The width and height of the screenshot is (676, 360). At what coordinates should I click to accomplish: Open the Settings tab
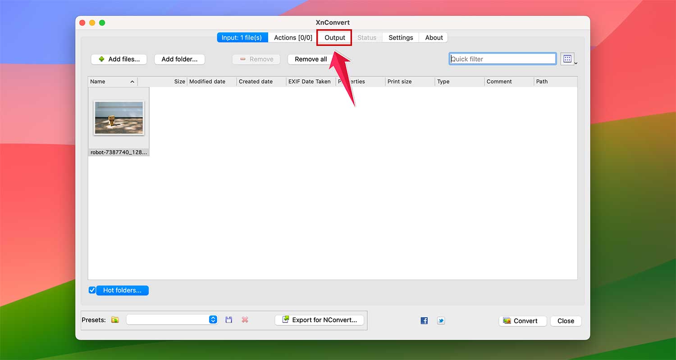(400, 37)
